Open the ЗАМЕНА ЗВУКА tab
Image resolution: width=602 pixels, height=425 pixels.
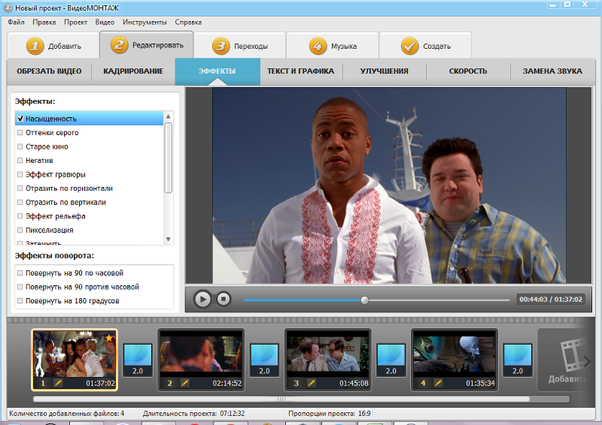pos(552,71)
